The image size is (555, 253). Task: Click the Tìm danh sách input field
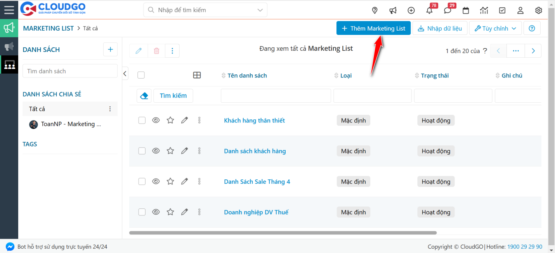(70, 71)
